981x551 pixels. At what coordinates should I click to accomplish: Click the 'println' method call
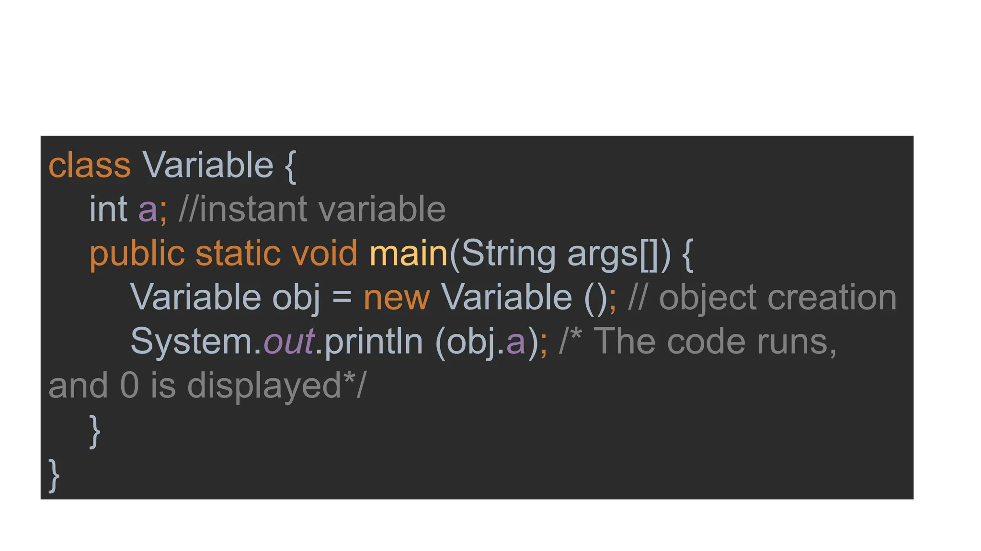pos(374,342)
